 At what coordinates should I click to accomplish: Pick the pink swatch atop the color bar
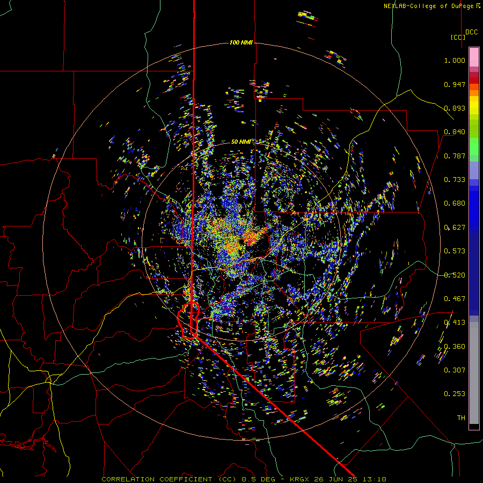(474, 57)
